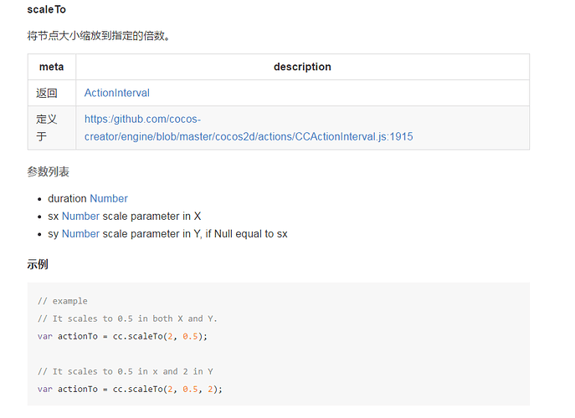
Task: Click the 返回 table cell
Action: point(47,93)
